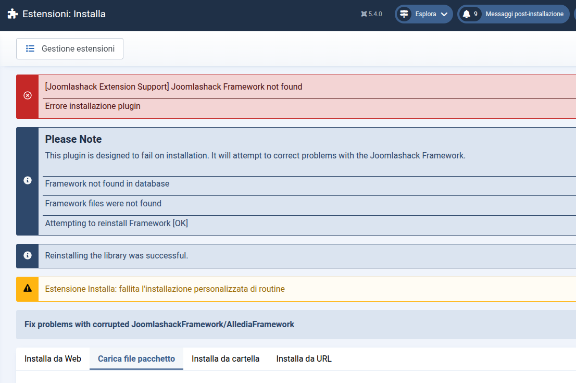Select the Carica file pacchetto tab

pyautogui.click(x=136, y=359)
